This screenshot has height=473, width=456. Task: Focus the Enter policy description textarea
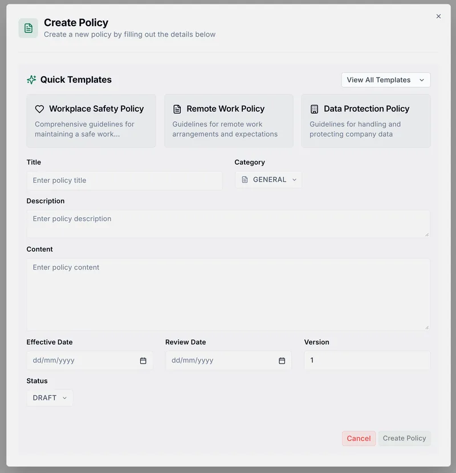229,224
